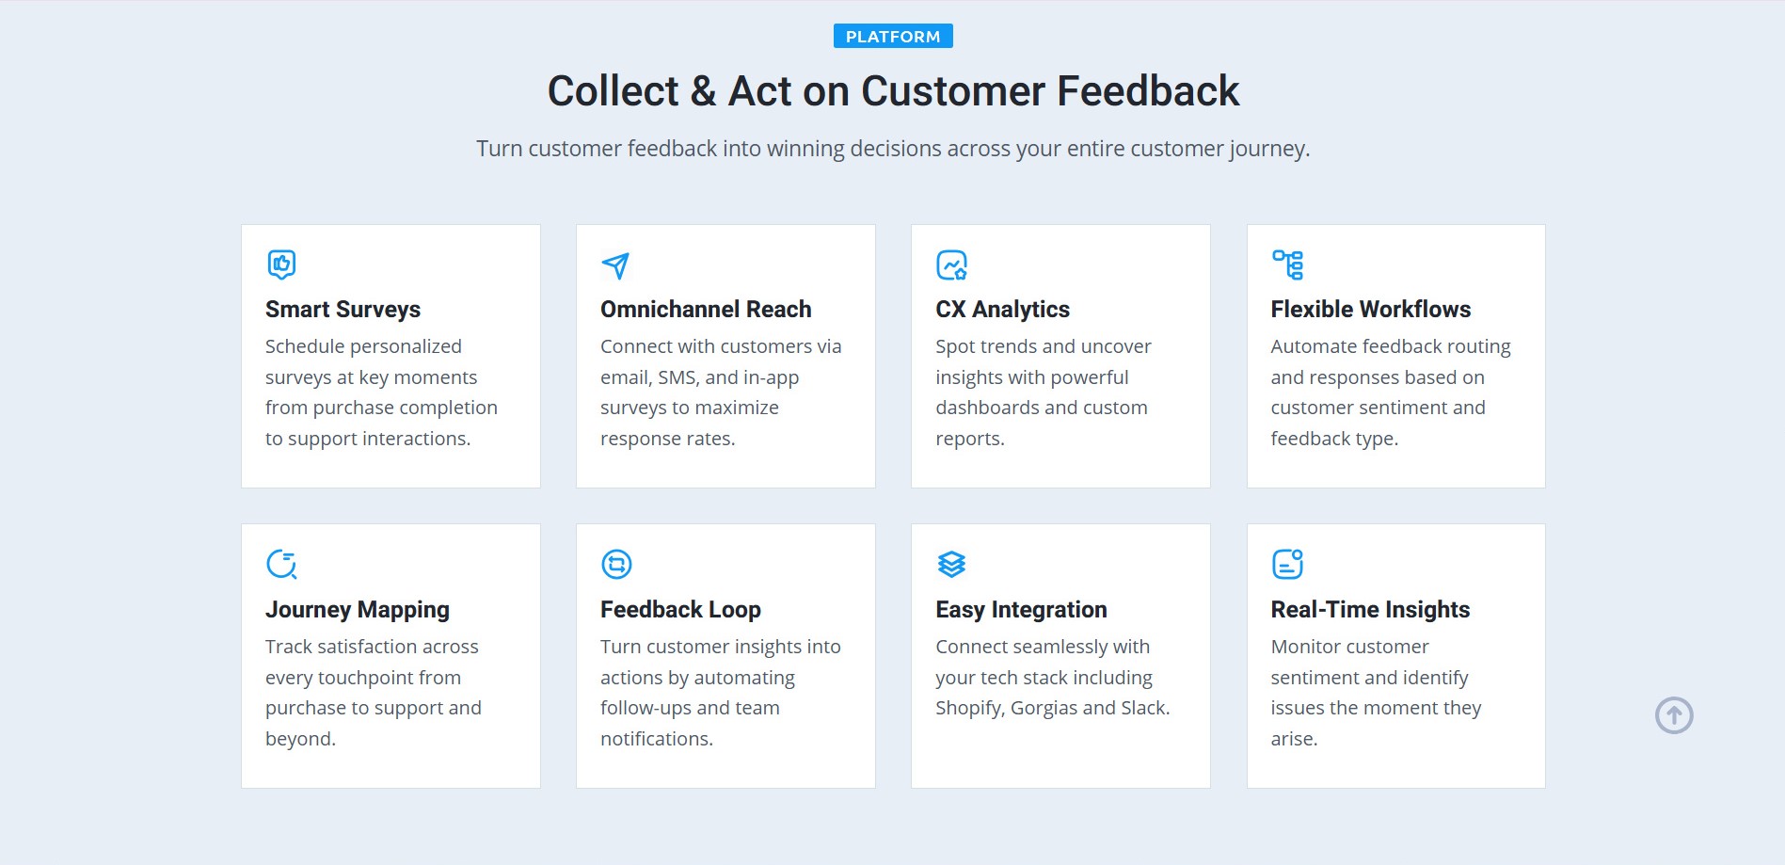
Task: Open the Easy Integration heading
Action: 1021,609
